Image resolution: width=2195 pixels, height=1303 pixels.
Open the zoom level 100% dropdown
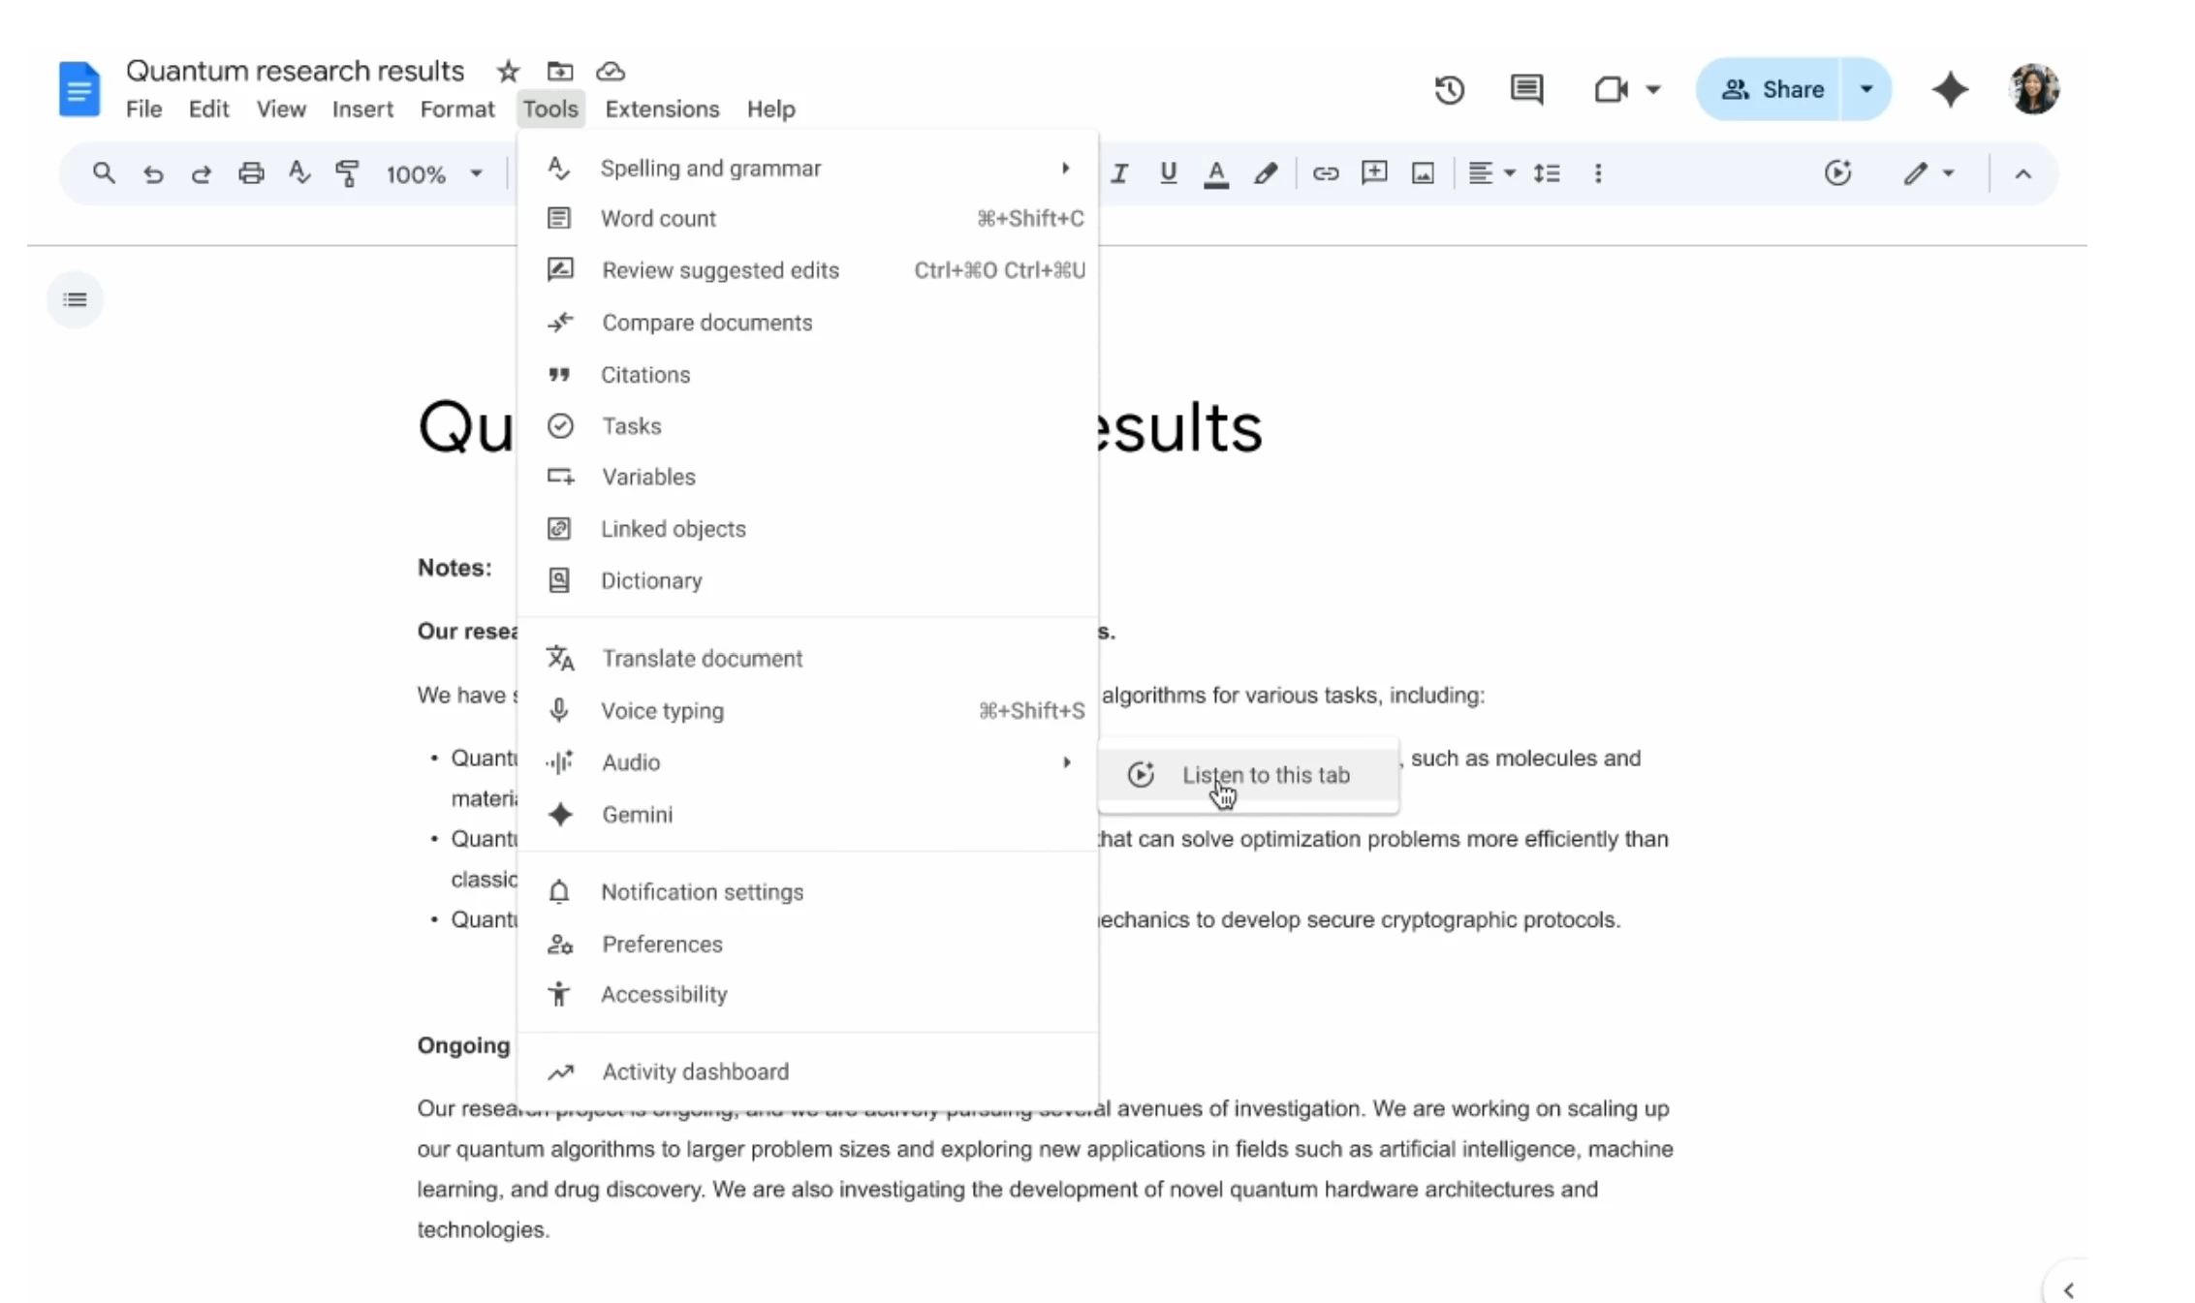(x=433, y=174)
